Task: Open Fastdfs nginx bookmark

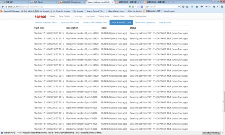Action: [168, 11]
